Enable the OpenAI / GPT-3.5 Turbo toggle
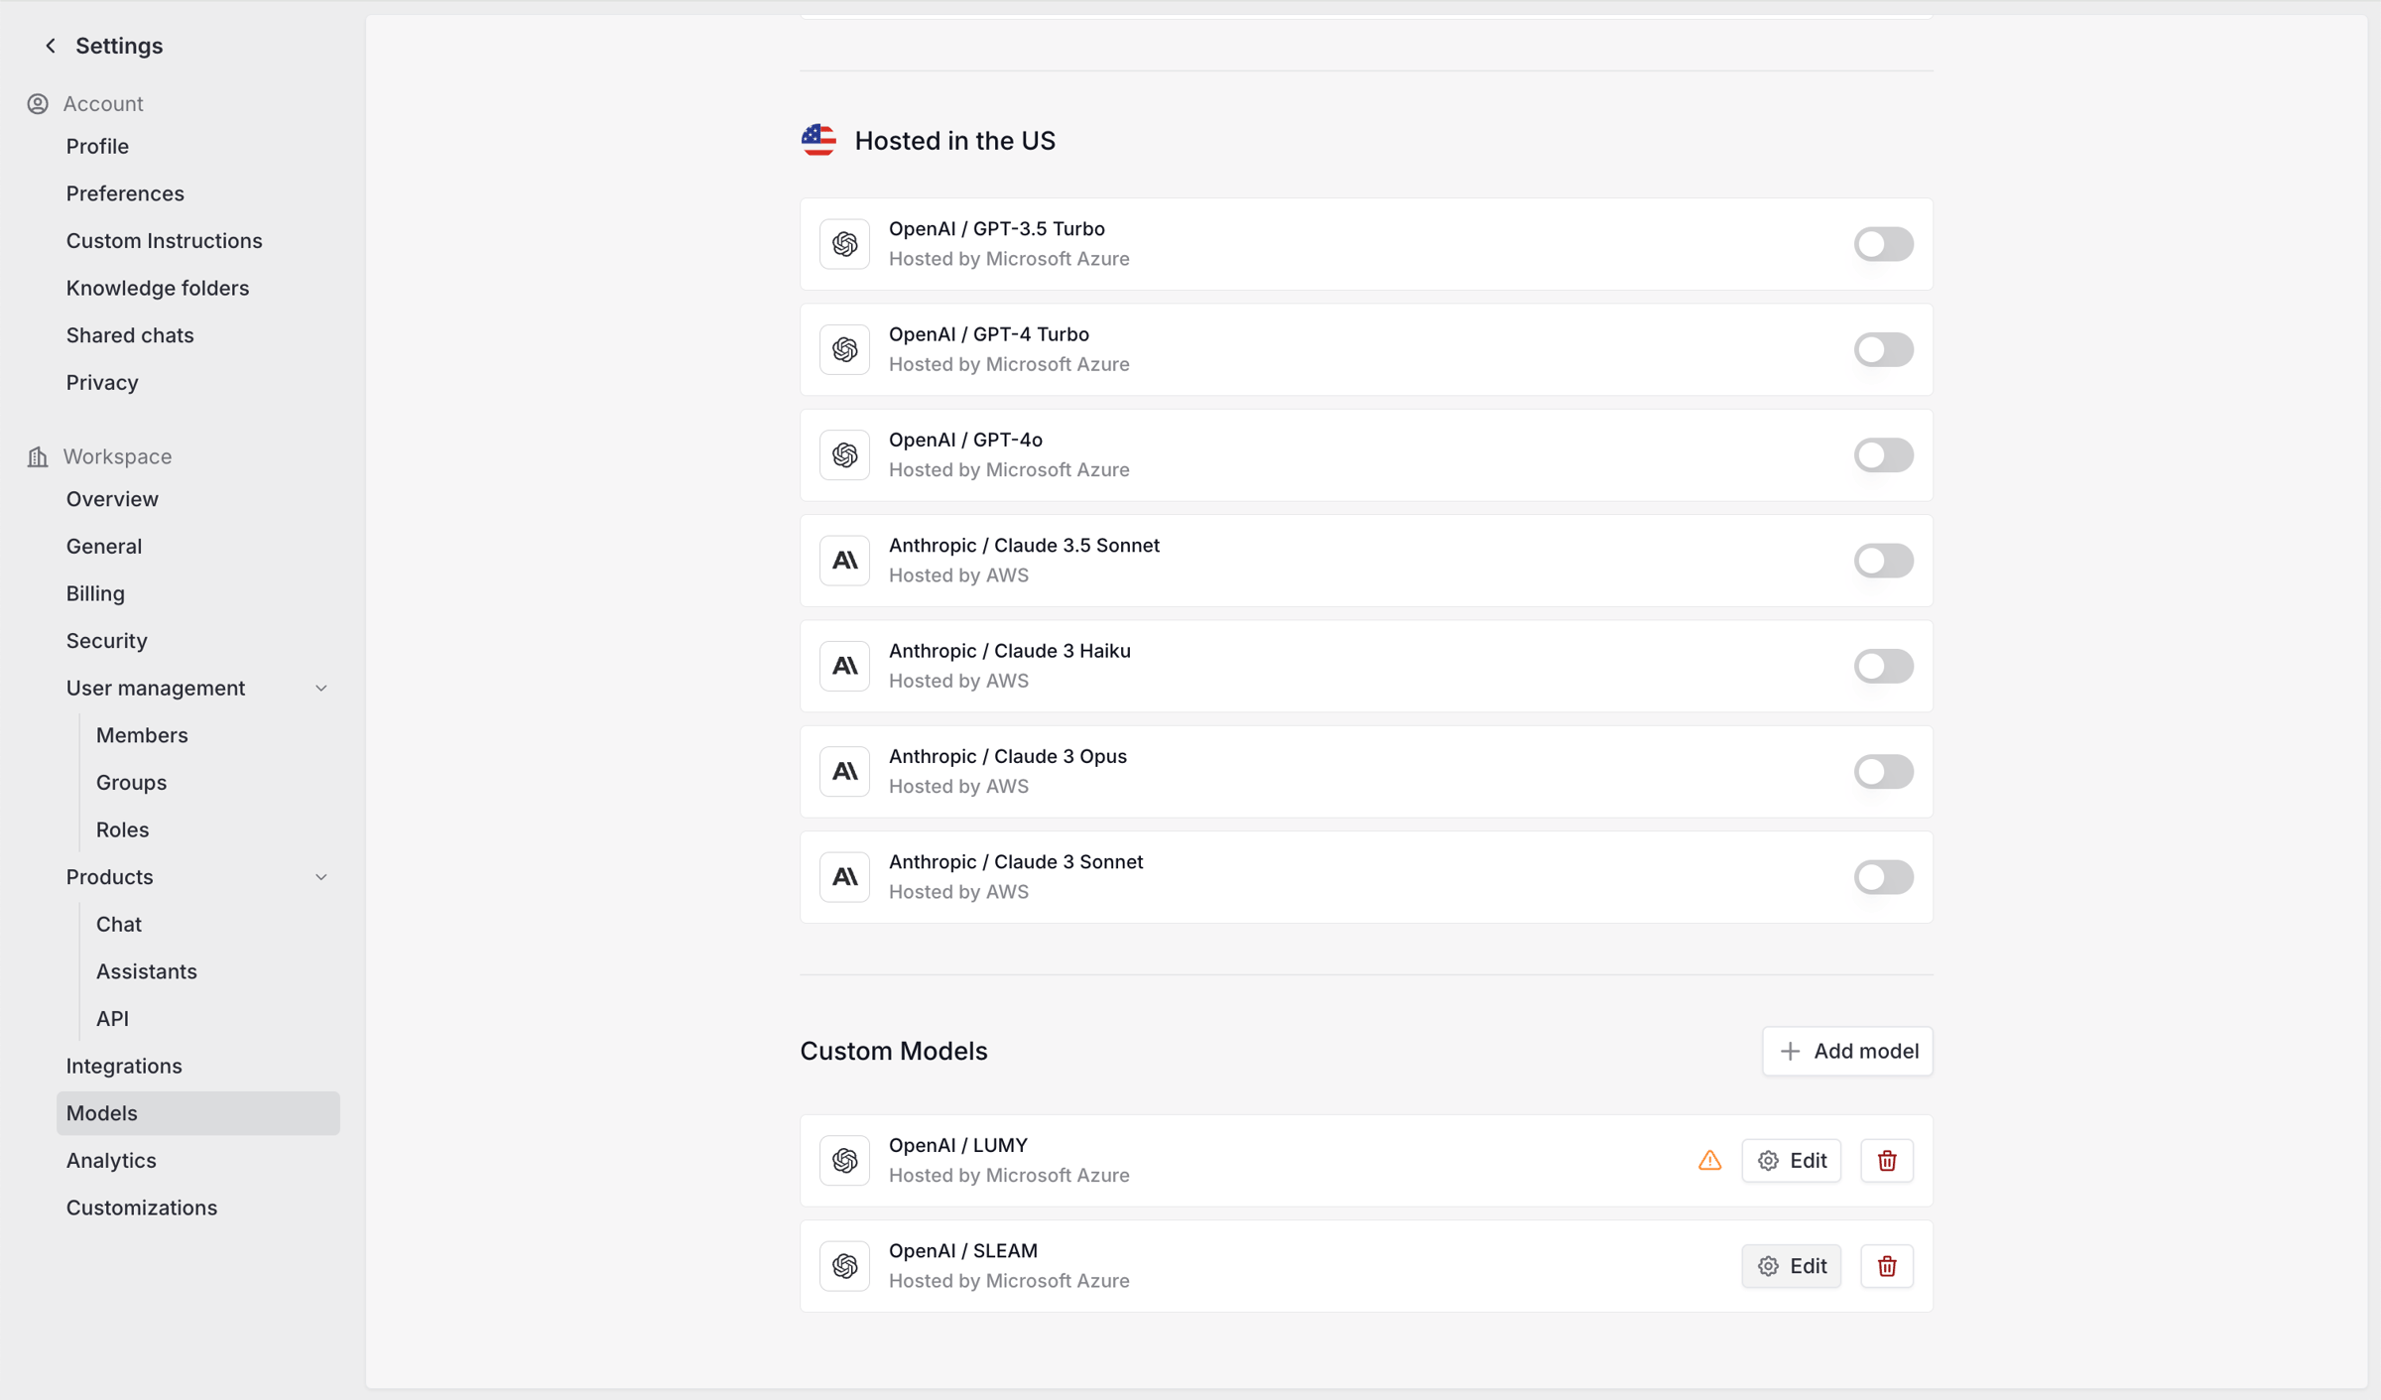Image resolution: width=2381 pixels, height=1400 pixels. click(1883, 244)
